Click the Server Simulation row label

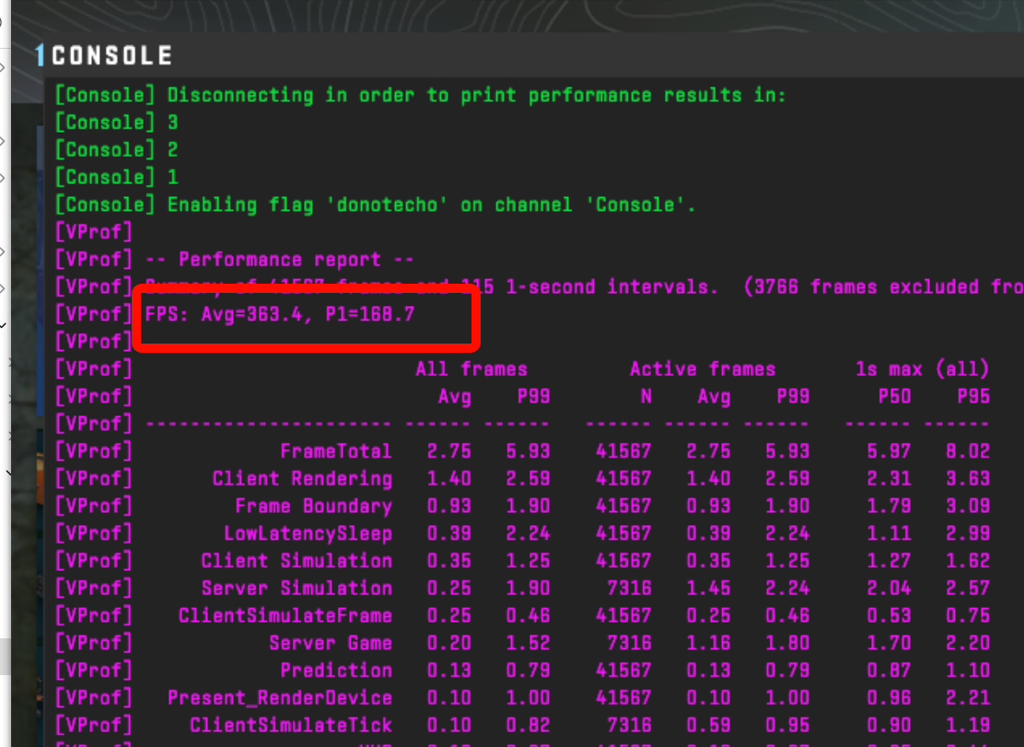coord(297,589)
